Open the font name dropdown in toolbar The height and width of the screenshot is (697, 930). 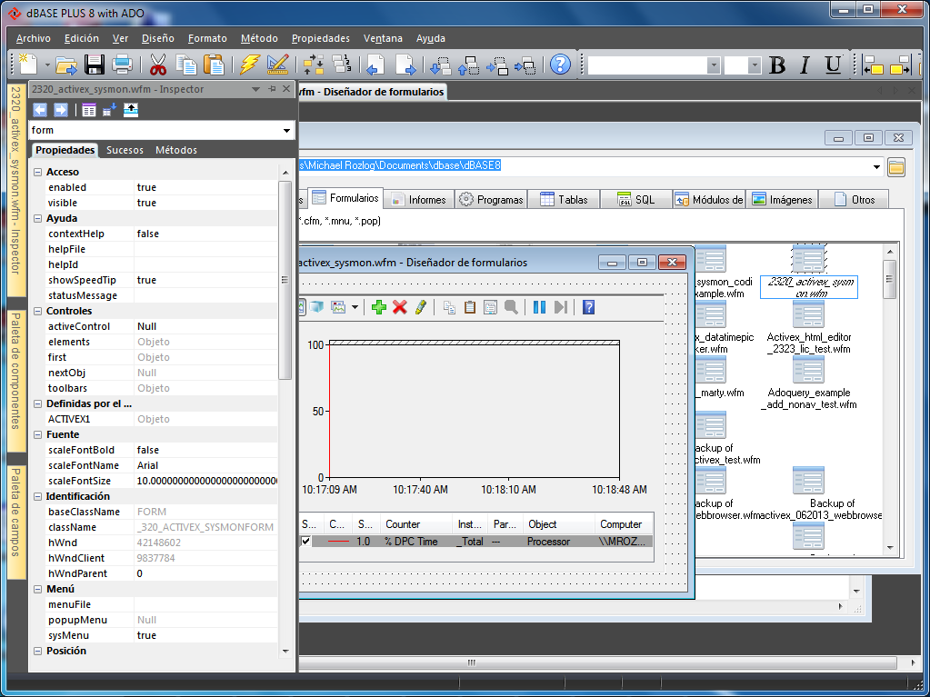[x=715, y=65]
